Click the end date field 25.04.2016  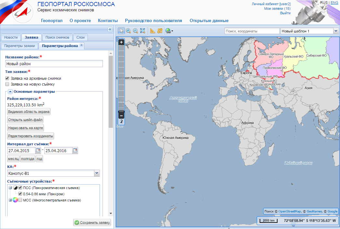coord(58,151)
